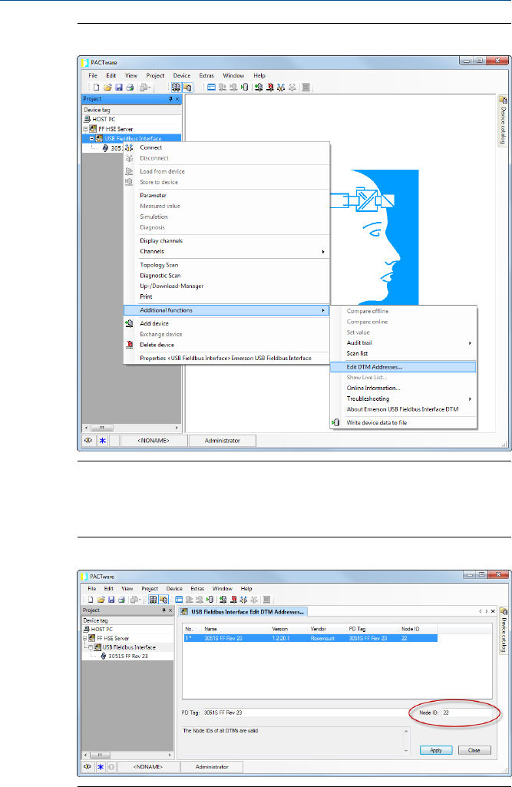Viewport: 512px width, 787px height.
Task: Click the Store to device icon
Action: (x=129, y=182)
